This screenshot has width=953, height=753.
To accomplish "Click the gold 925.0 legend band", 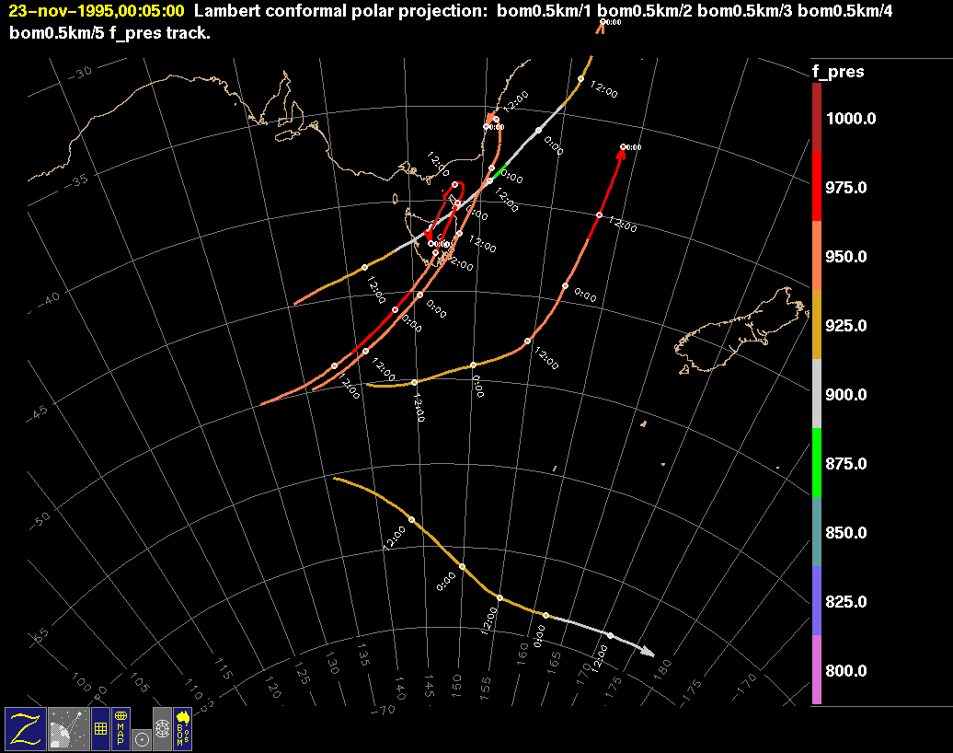I will 817,325.
